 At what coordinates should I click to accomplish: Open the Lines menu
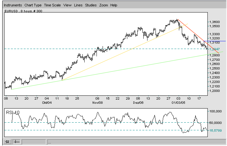(x=78, y=5)
